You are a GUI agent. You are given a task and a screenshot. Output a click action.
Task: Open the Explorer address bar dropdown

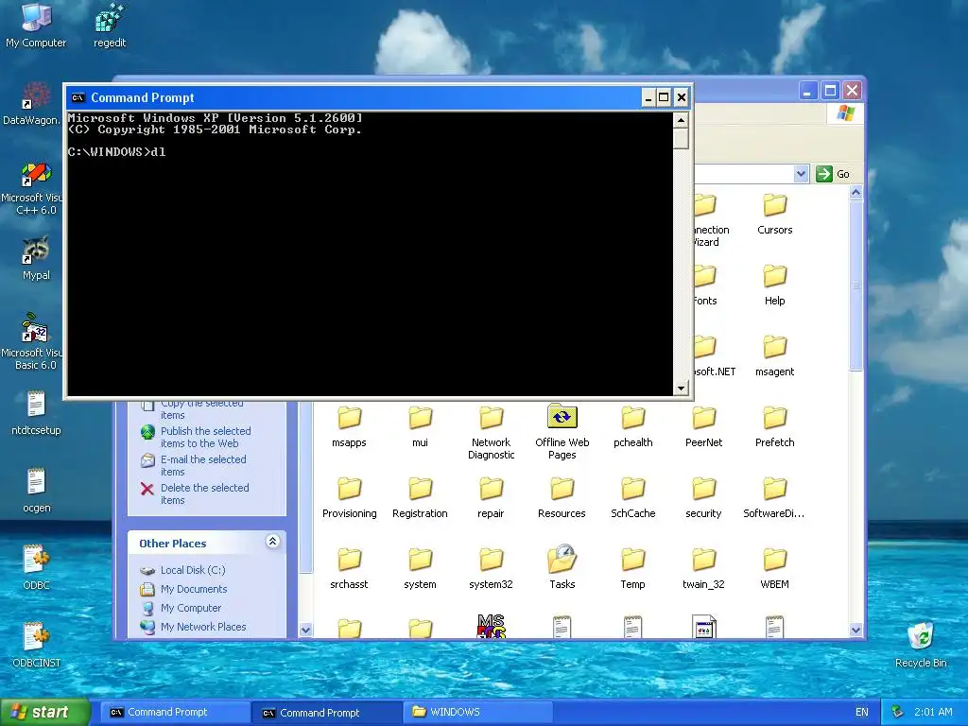[x=801, y=174]
